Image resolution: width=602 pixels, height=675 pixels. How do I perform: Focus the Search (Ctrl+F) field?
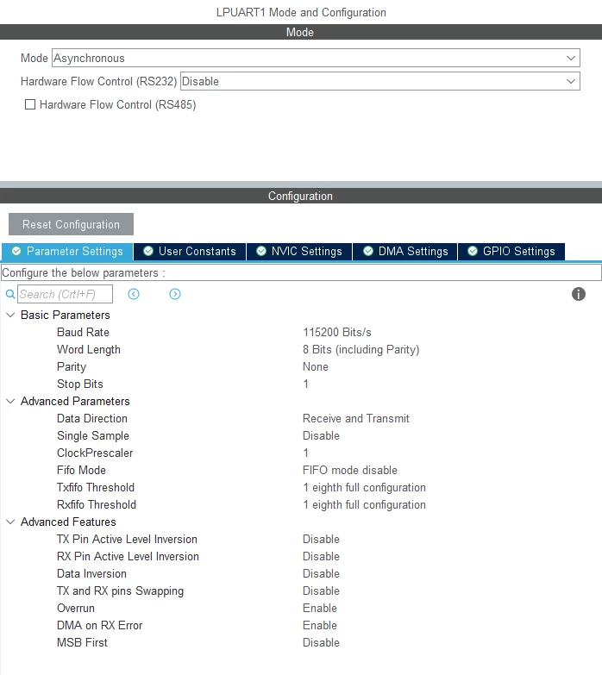(x=65, y=294)
